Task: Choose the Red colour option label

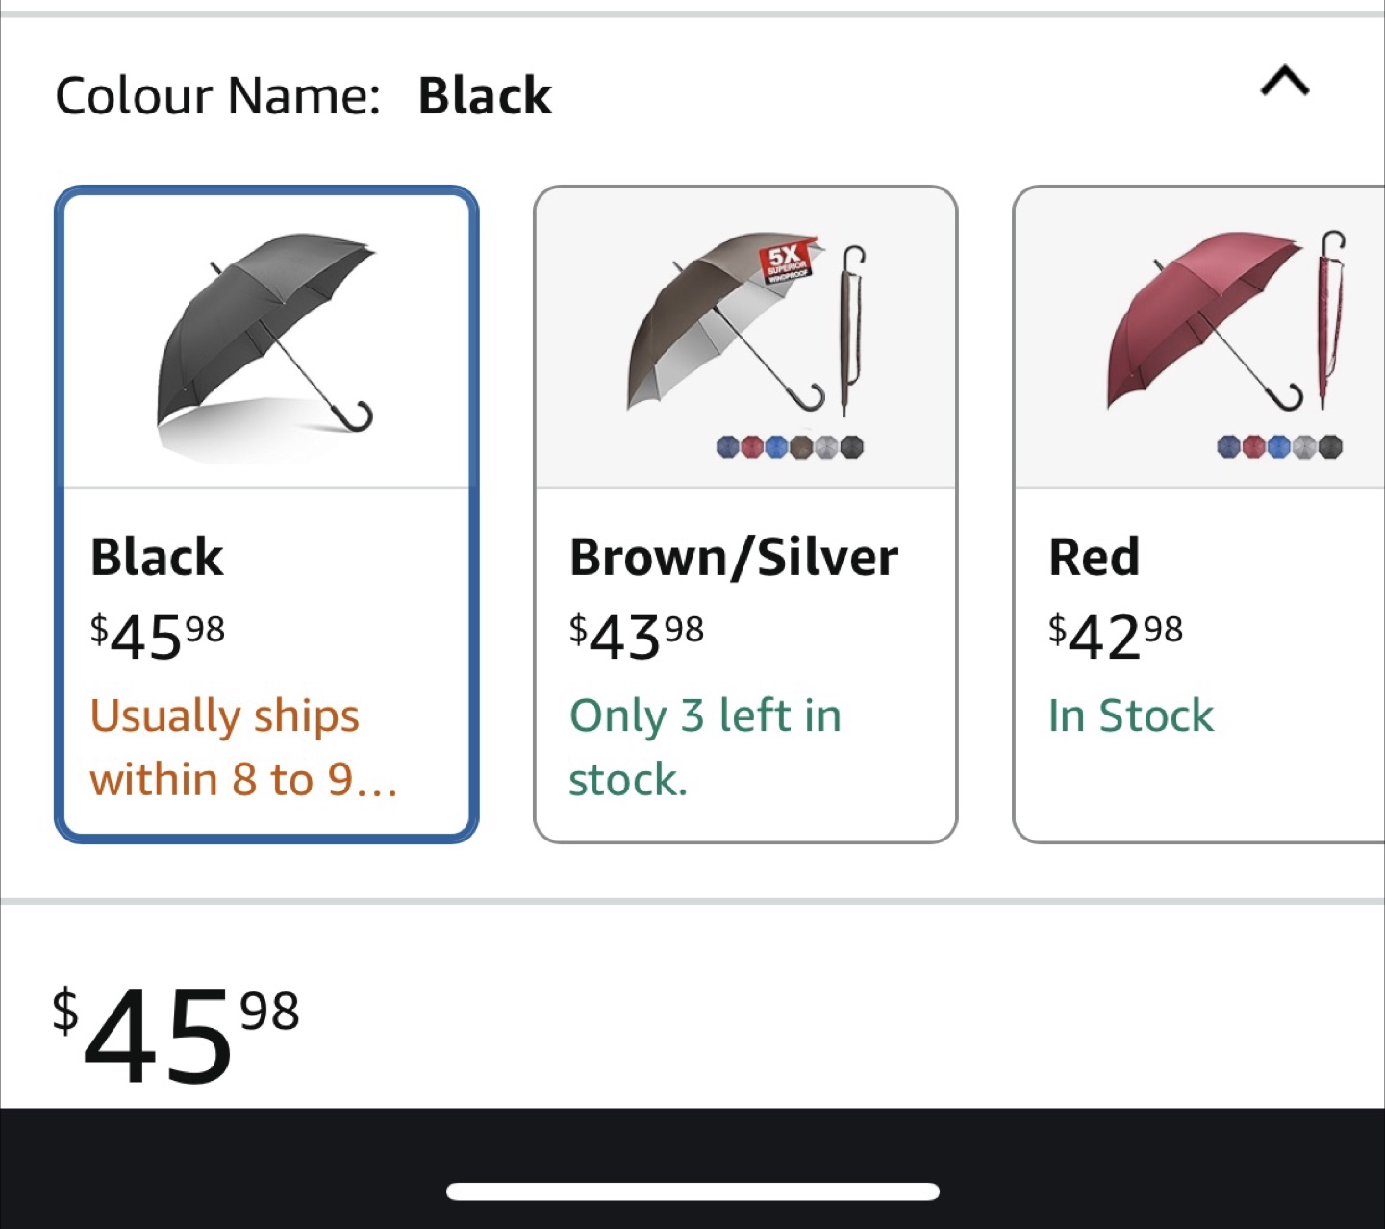Action: (x=1095, y=557)
